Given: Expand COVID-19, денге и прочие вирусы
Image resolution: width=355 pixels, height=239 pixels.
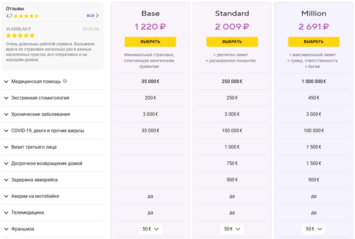Looking at the screenshot, I should [52, 130].
